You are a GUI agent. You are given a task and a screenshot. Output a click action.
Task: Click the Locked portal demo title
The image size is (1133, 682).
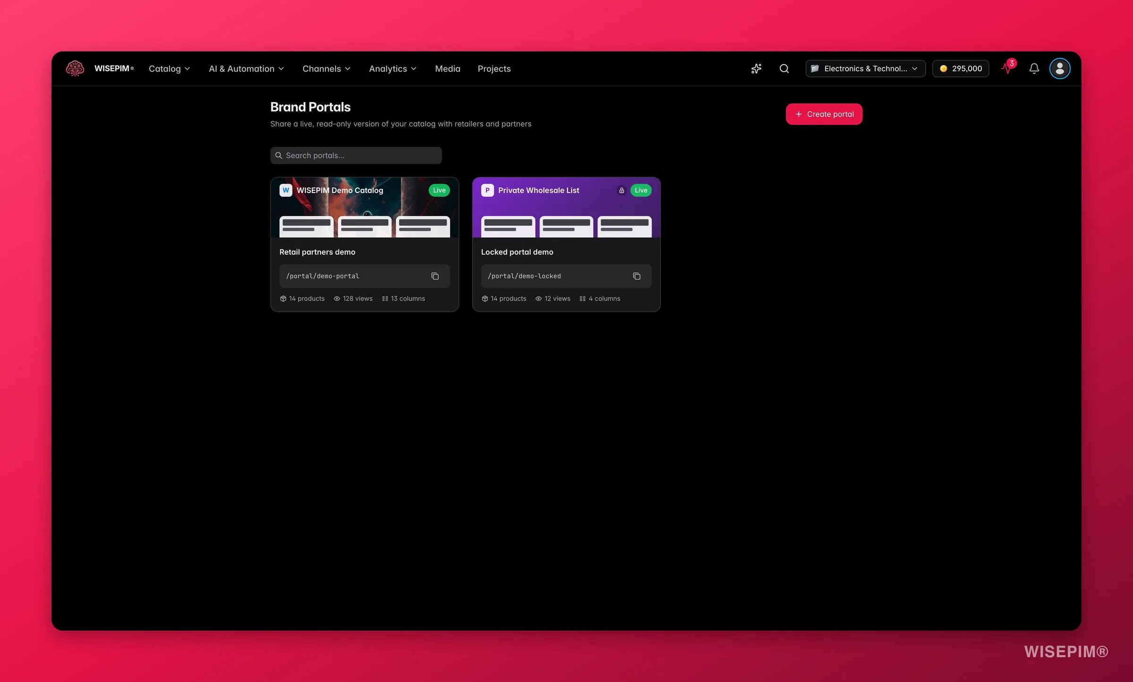[517, 252]
